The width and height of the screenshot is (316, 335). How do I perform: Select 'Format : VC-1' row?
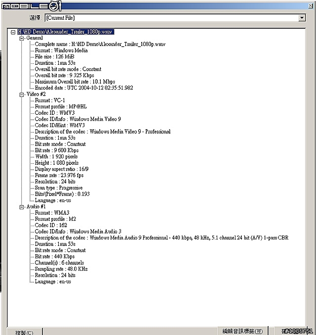pos(50,100)
